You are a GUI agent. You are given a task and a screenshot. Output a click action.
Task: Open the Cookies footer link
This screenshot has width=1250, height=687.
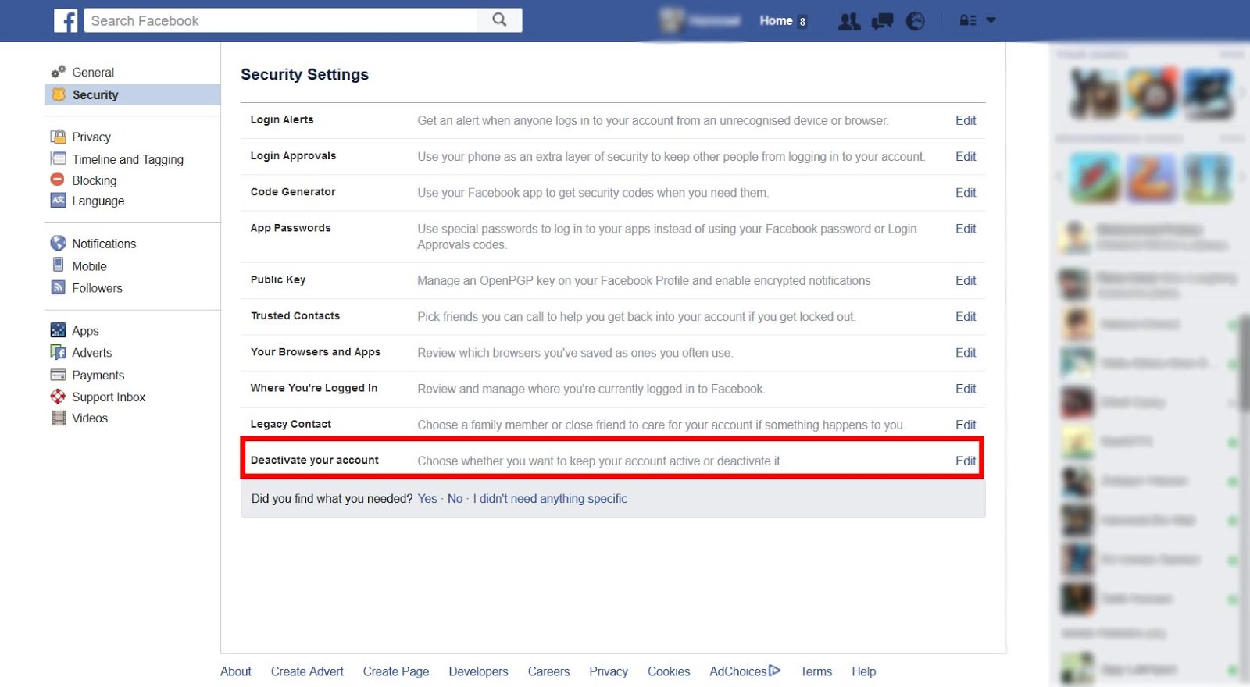(669, 671)
